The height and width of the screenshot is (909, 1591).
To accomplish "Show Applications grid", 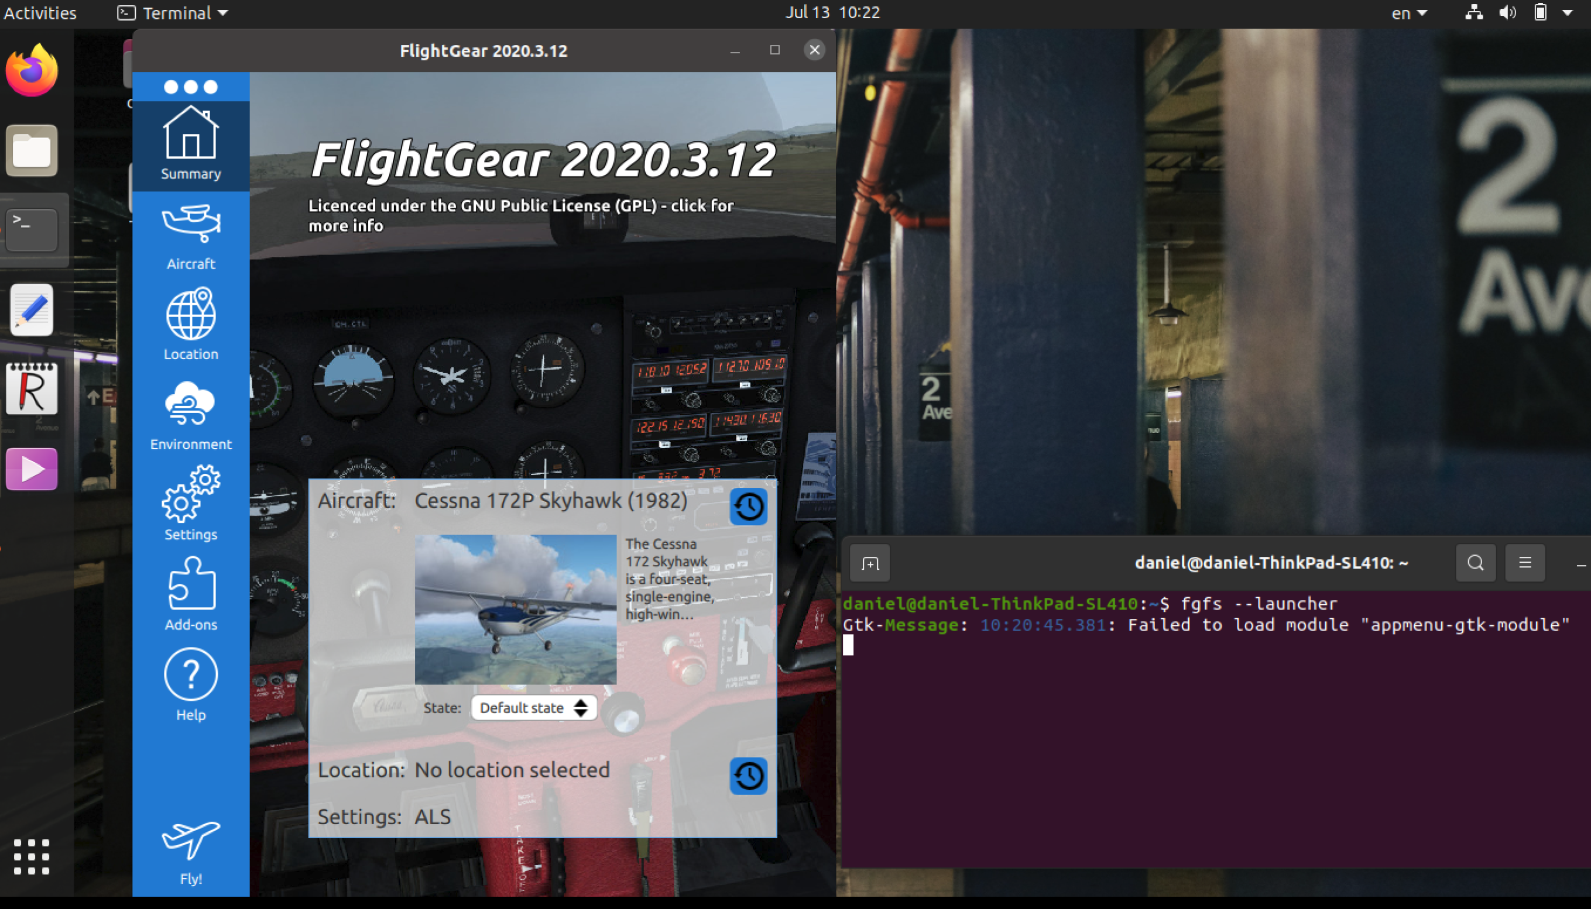I will (x=31, y=856).
